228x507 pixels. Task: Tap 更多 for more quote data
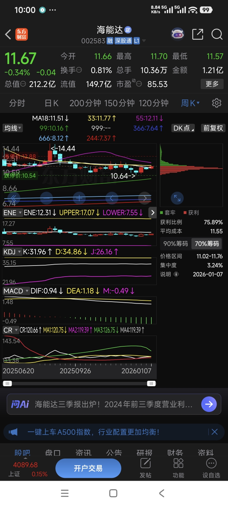click(x=212, y=84)
